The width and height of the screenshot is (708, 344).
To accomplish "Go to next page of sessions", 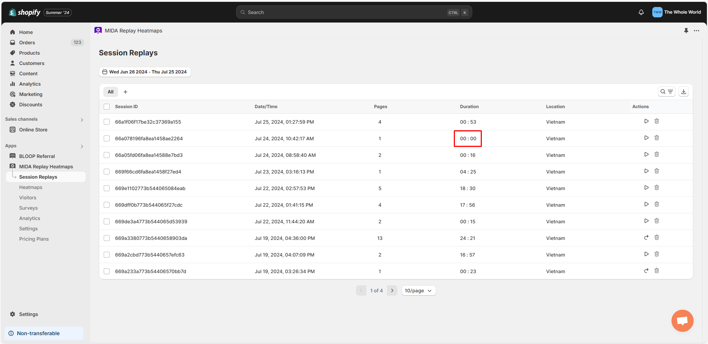I will coord(392,290).
